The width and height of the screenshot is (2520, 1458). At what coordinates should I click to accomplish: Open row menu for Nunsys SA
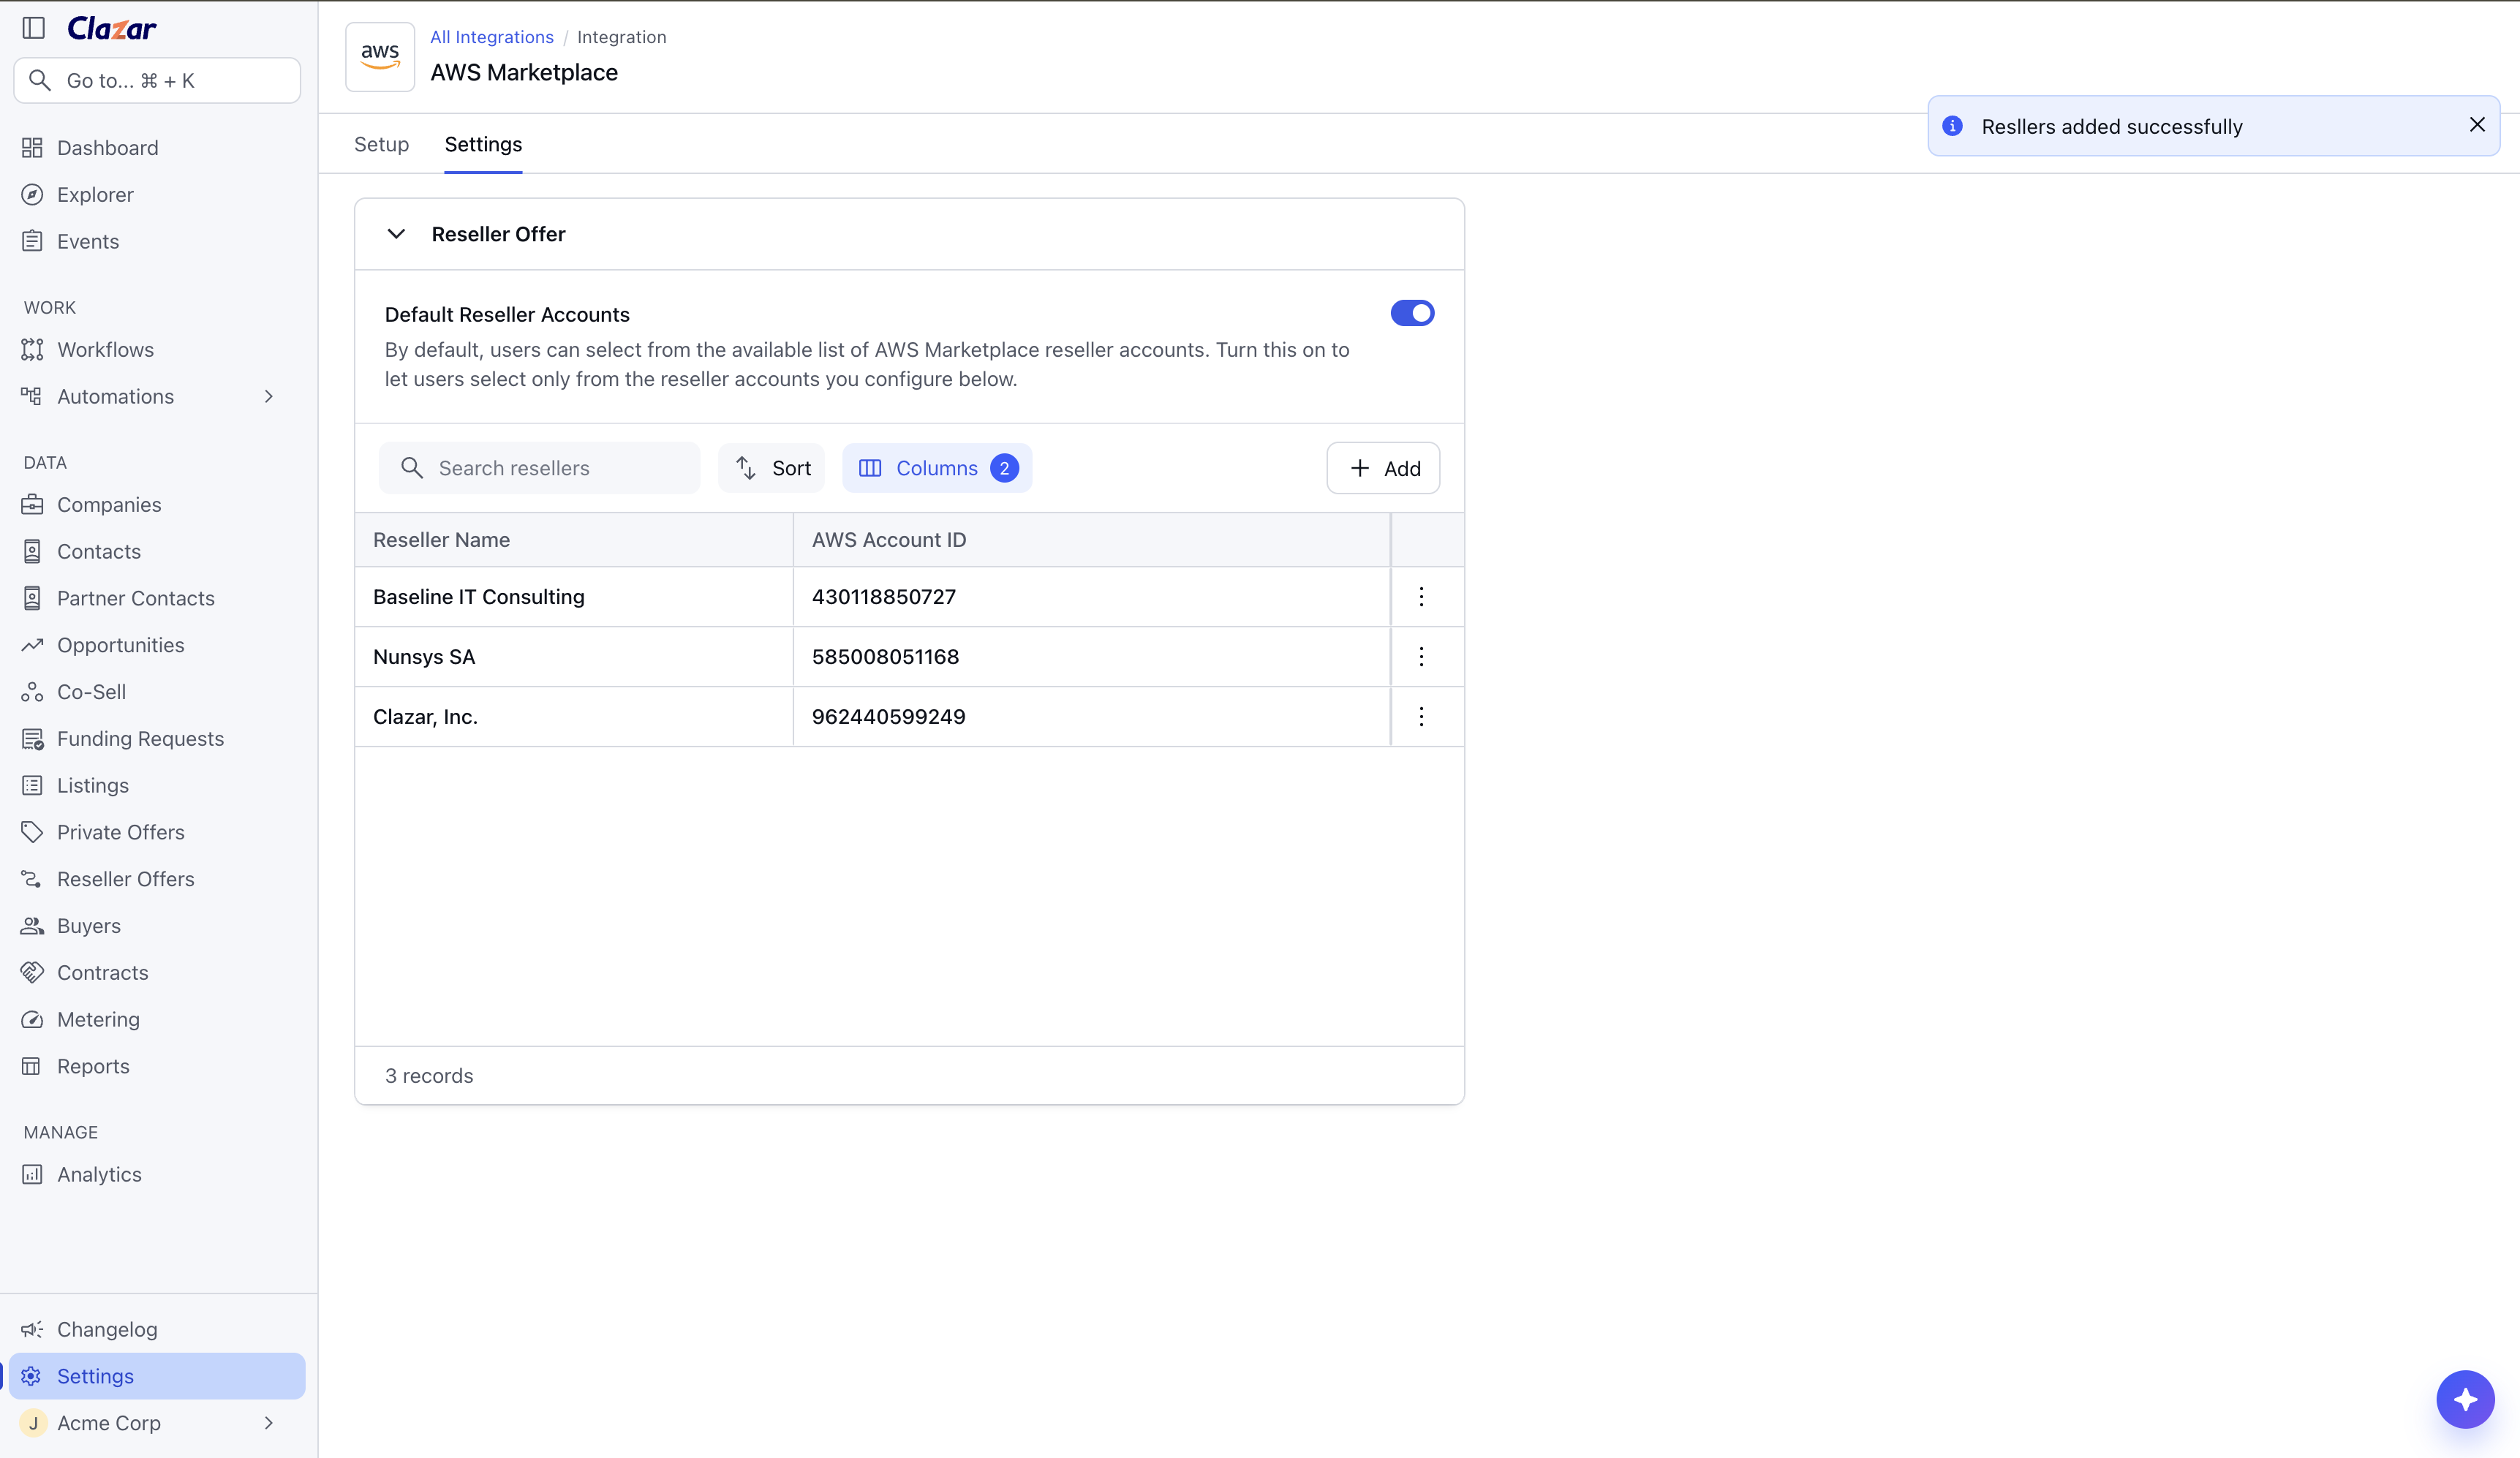tap(1421, 657)
